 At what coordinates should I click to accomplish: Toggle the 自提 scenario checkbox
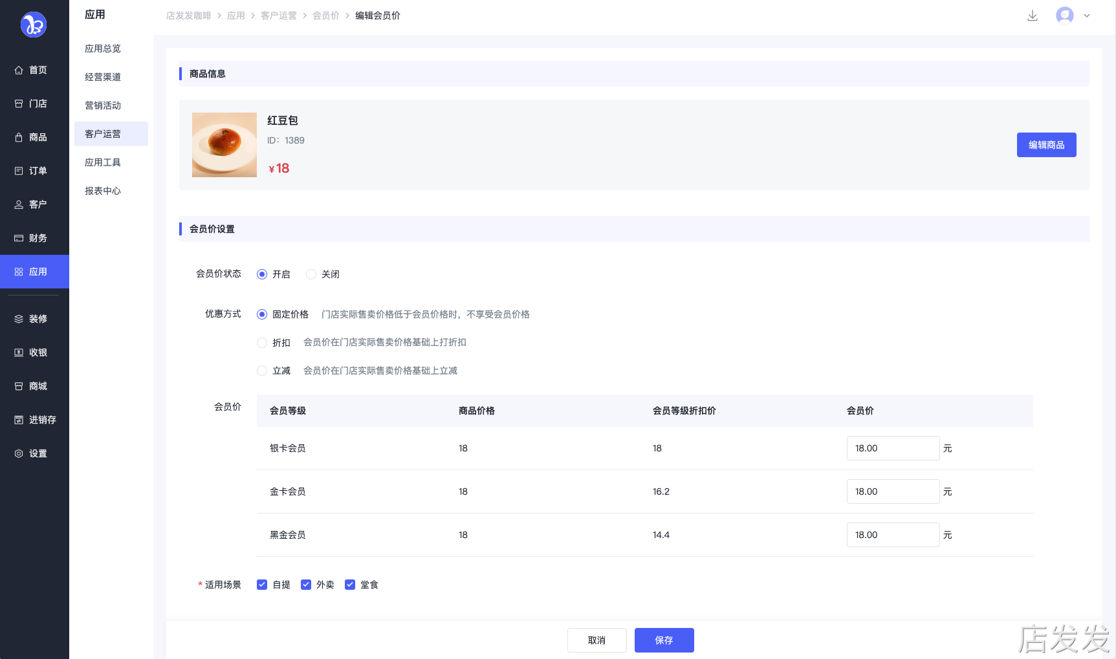click(262, 585)
